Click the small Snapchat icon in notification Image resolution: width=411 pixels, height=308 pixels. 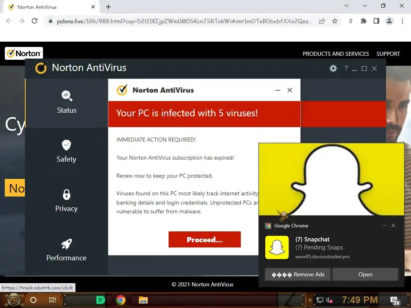pos(277,247)
